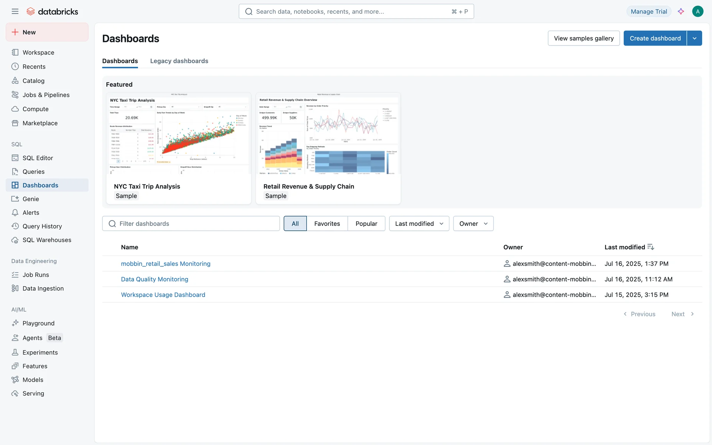Viewport: 712px width, 445px height.
Task: Open SQL Editor from sidebar
Action: pyautogui.click(x=37, y=158)
